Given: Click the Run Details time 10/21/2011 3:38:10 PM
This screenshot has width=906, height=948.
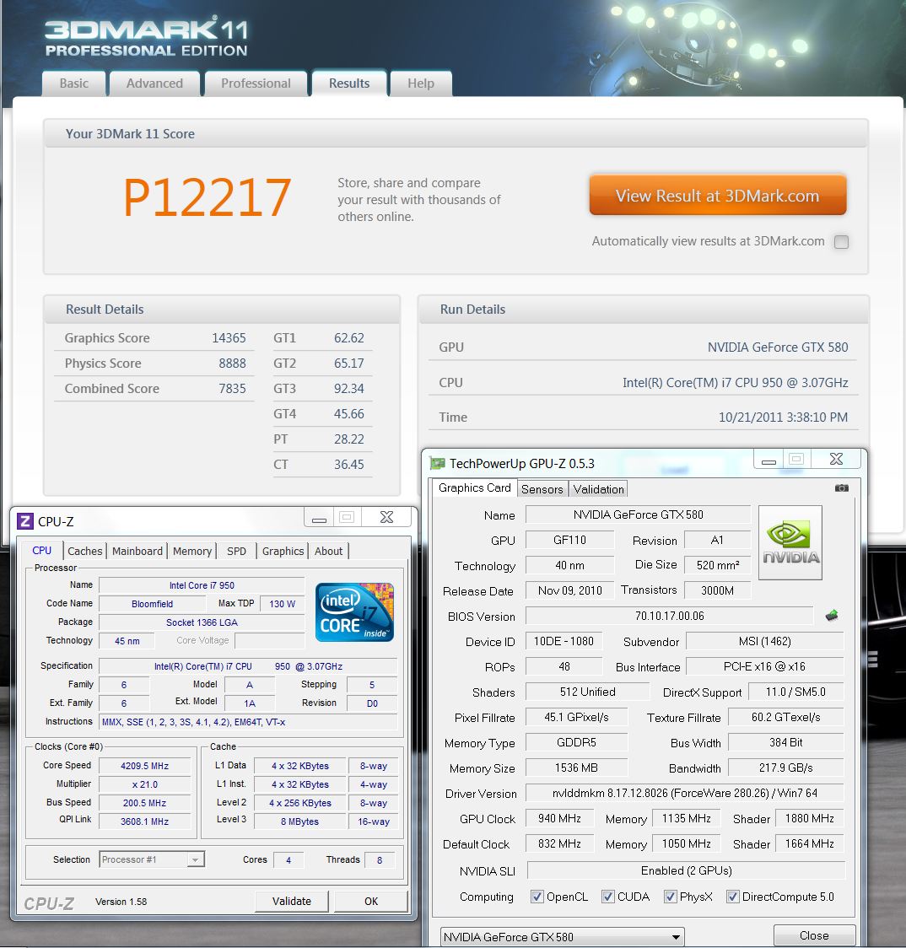Looking at the screenshot, I should (x=783, y=417).
